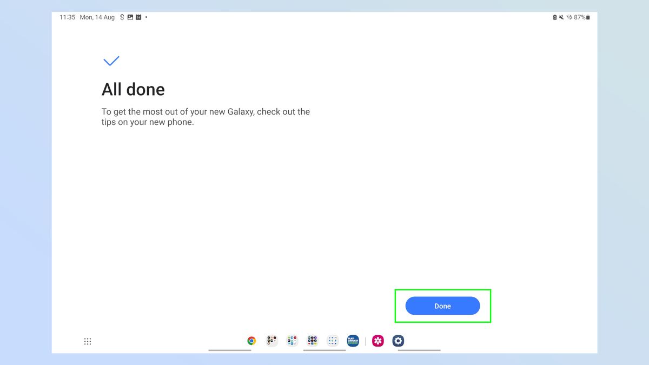Screen dimensions: 649x365
Task: Tap the screenshot notification icon
Action: coord(129,17)
